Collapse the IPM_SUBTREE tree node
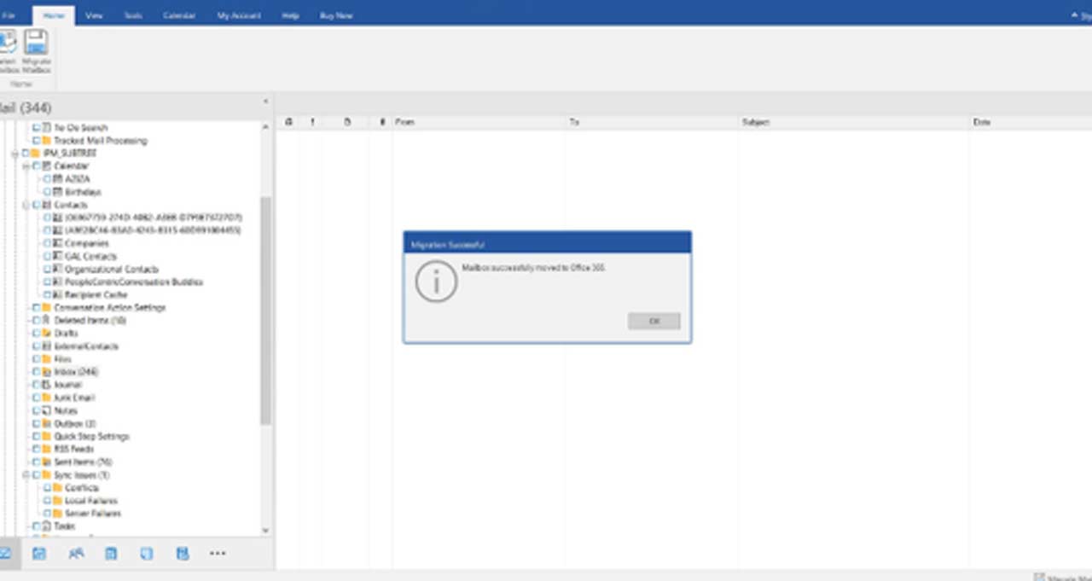Image resolution: width=1092 pixels, height=581 pixels. (x=15, y=154)
